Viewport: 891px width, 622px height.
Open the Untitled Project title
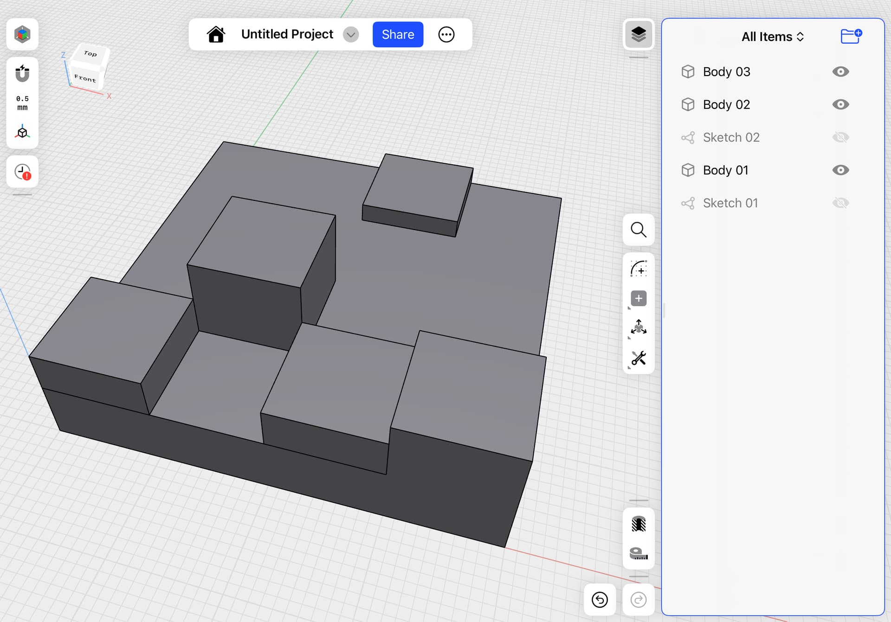(287, 34)
